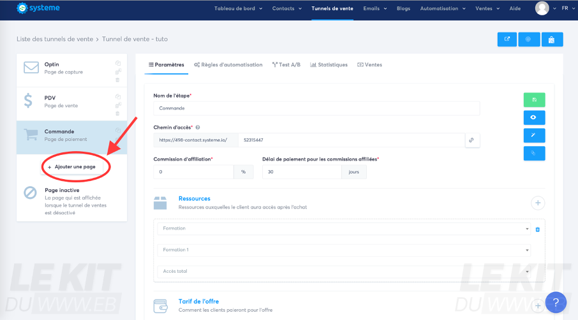Screen dimensions: 578x320
Task: Select the Commande payment page step
Action: coord(72,137)
